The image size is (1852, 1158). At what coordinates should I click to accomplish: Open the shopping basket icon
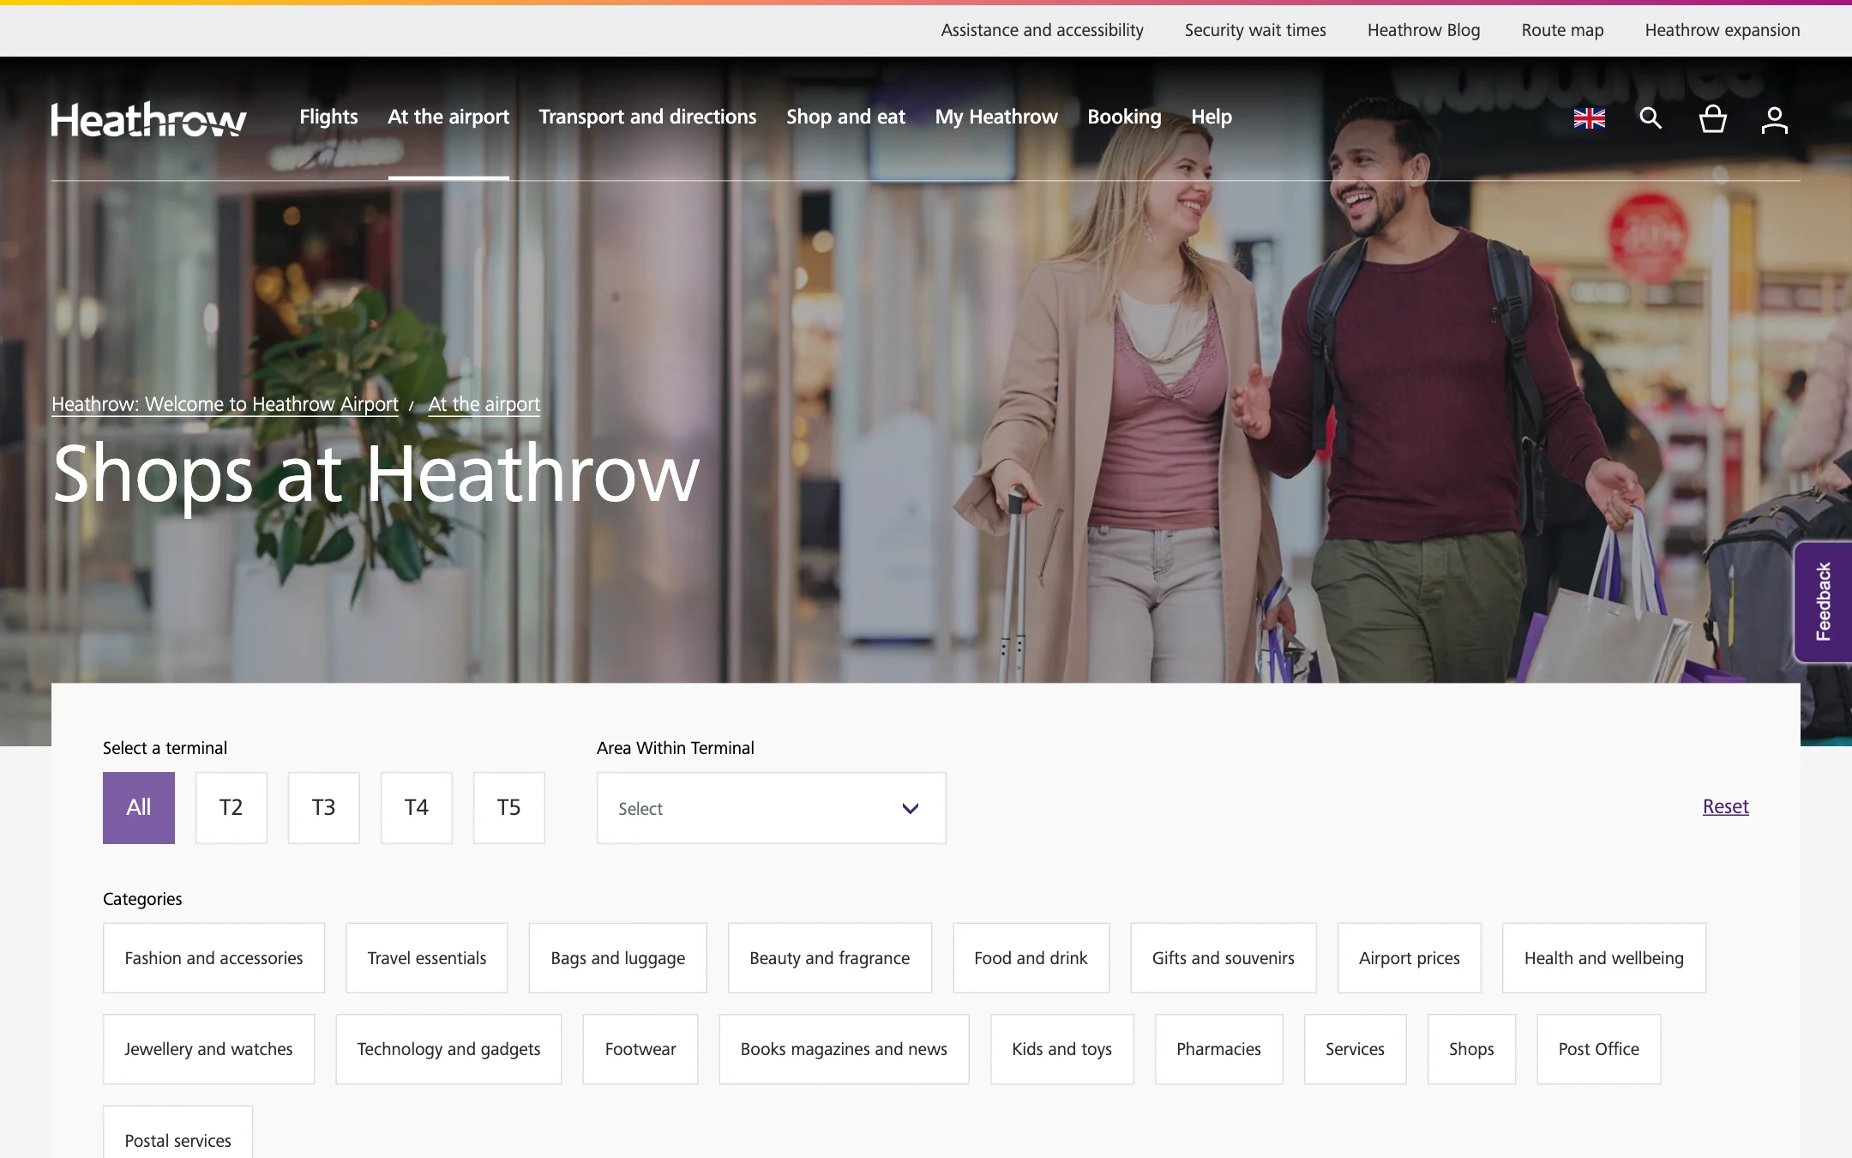pyautogui.click(x=1712, y=118)
